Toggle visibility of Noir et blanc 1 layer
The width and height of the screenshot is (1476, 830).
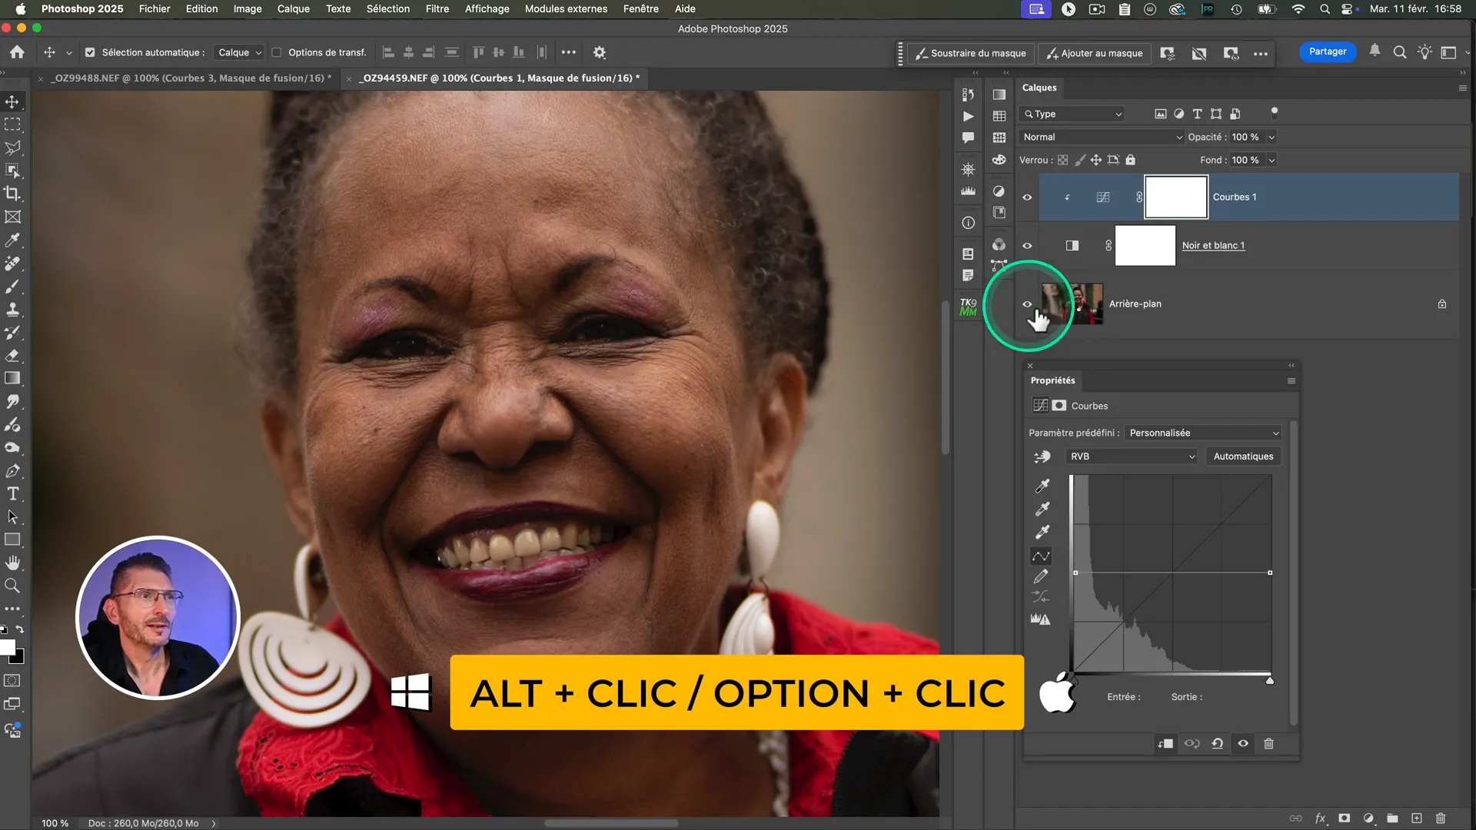1027,246
